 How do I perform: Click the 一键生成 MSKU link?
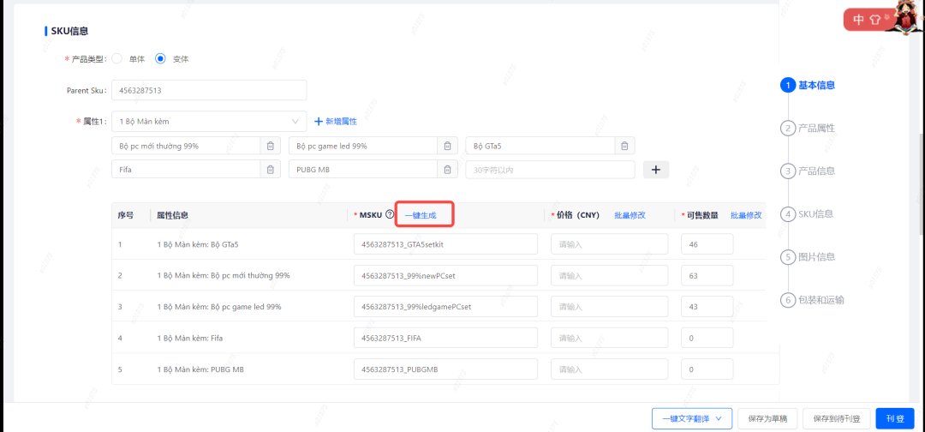click(421, 215)
